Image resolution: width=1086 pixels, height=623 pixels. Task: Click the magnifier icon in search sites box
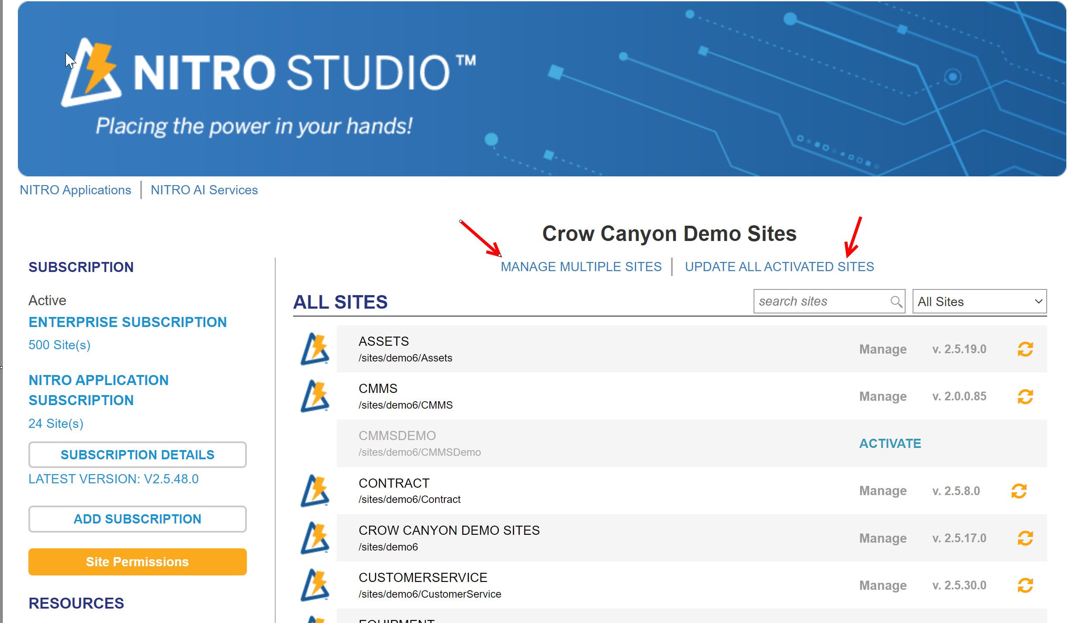(x=896, y=301)
